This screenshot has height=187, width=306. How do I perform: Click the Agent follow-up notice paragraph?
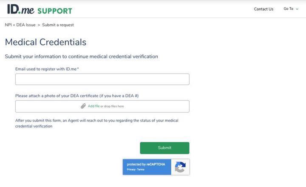[x=97, y=123]
